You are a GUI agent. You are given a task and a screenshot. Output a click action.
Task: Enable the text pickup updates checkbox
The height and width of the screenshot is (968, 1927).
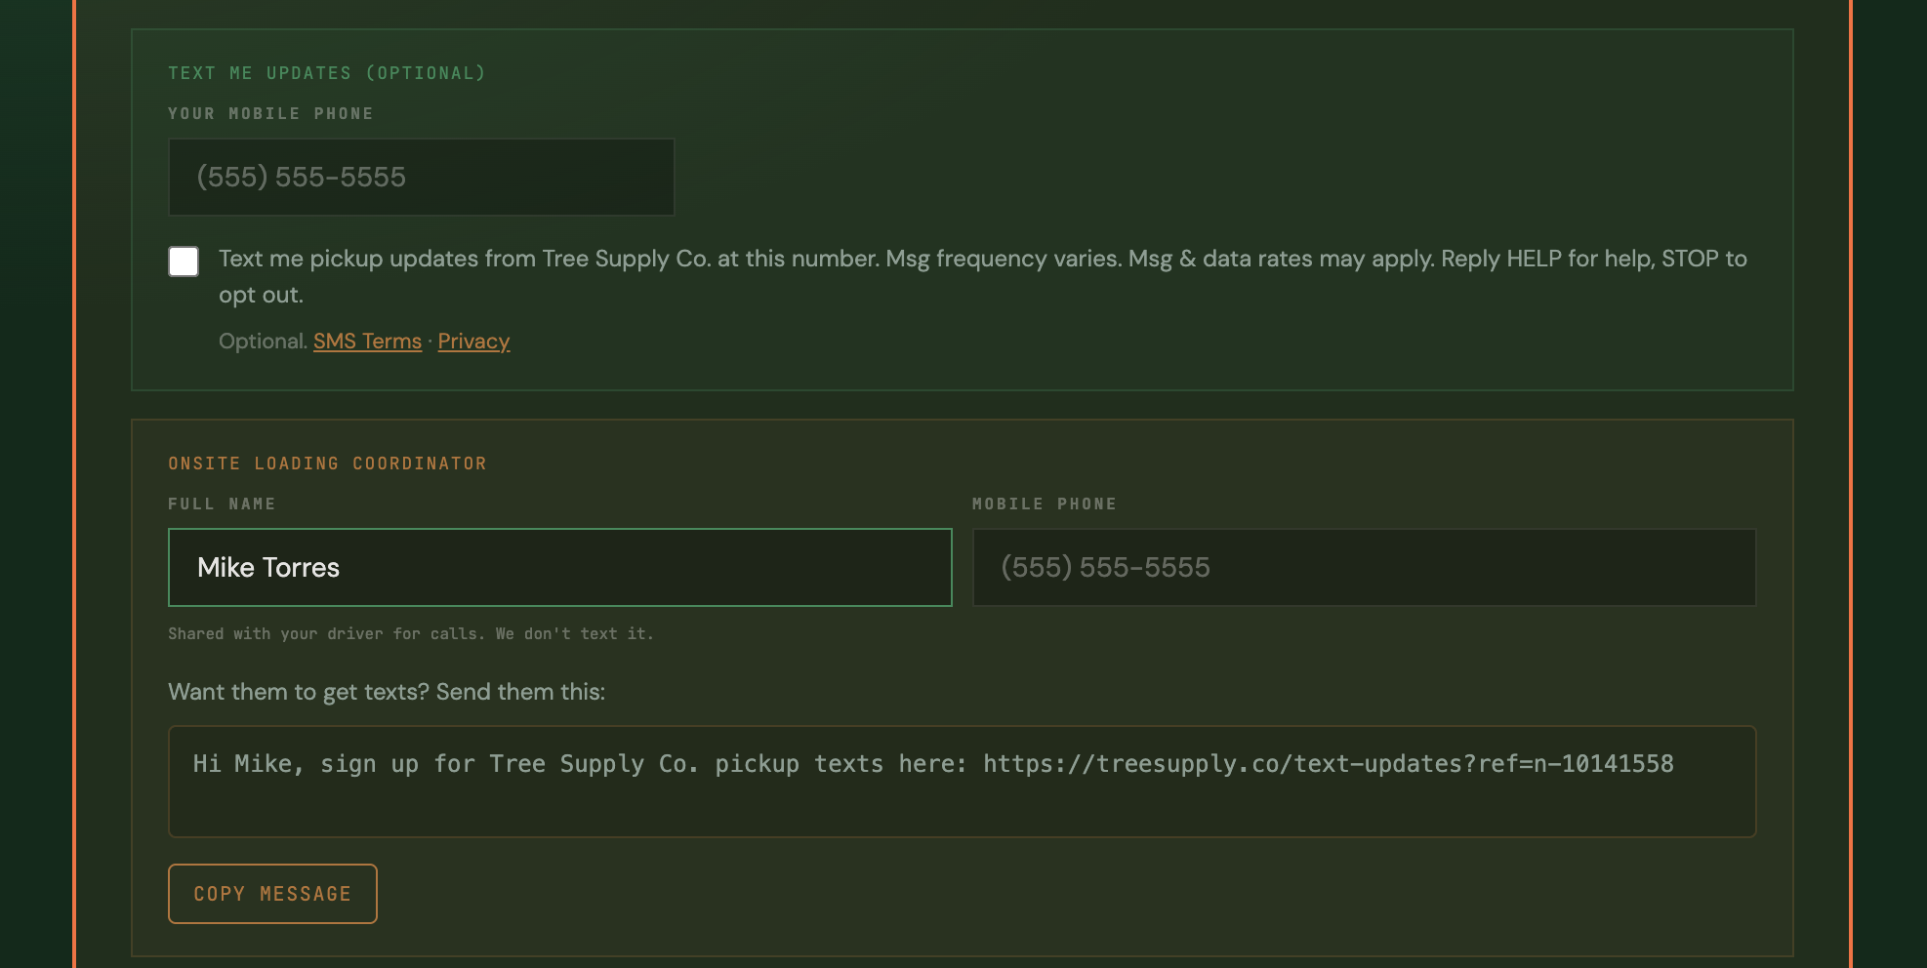pyautogui.click(x=184, y=262)
